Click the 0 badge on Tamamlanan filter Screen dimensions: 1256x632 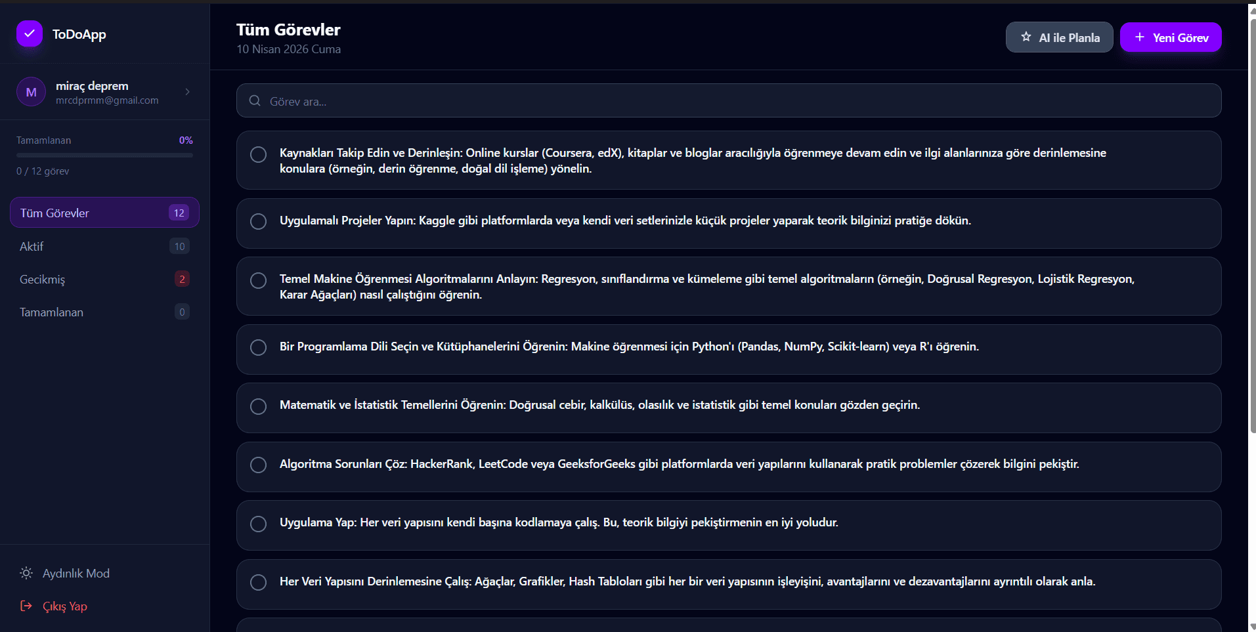pos(182,312)
